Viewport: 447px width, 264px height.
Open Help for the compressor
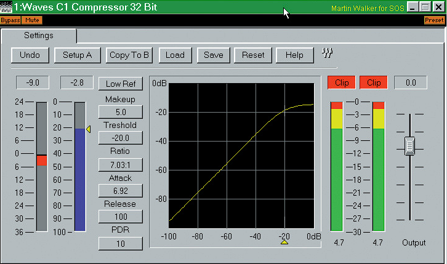click(x=295, y=55)
